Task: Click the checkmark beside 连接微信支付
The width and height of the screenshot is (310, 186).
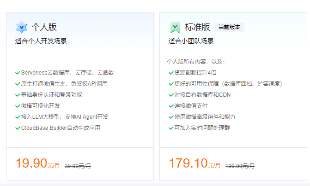Action: tap(171, 106)
